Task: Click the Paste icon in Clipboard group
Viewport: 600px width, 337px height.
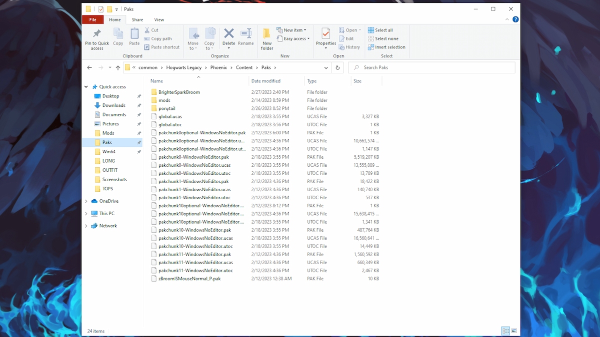Action: tap(134, 34)
